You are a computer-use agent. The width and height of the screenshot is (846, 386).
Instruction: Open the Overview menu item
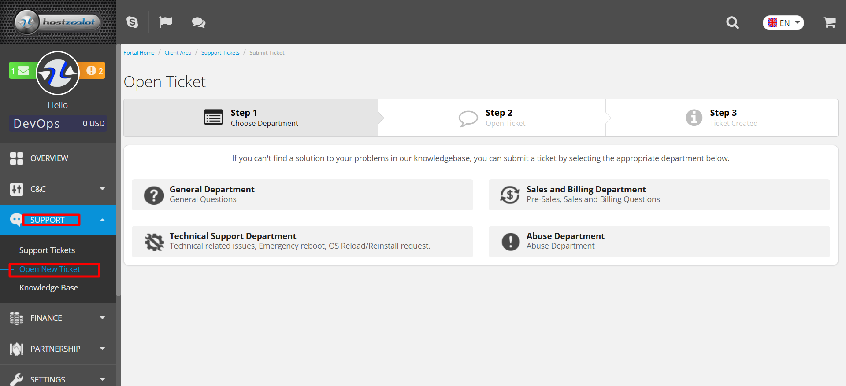pos(58,158)
